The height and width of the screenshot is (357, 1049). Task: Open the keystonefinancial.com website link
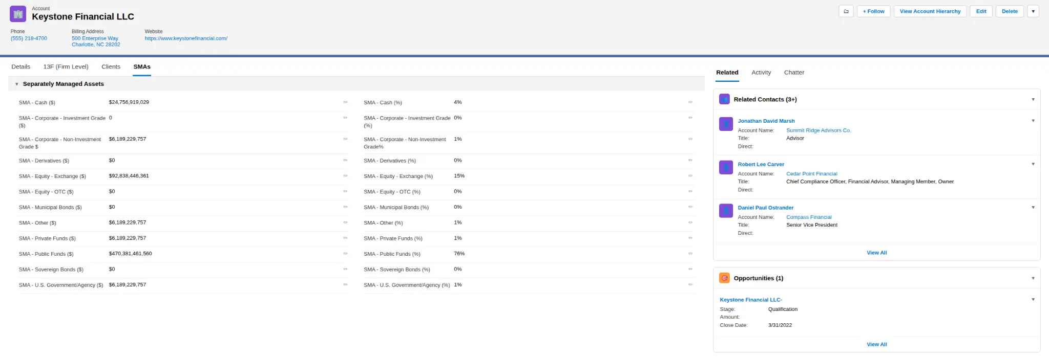click(186, 38)
